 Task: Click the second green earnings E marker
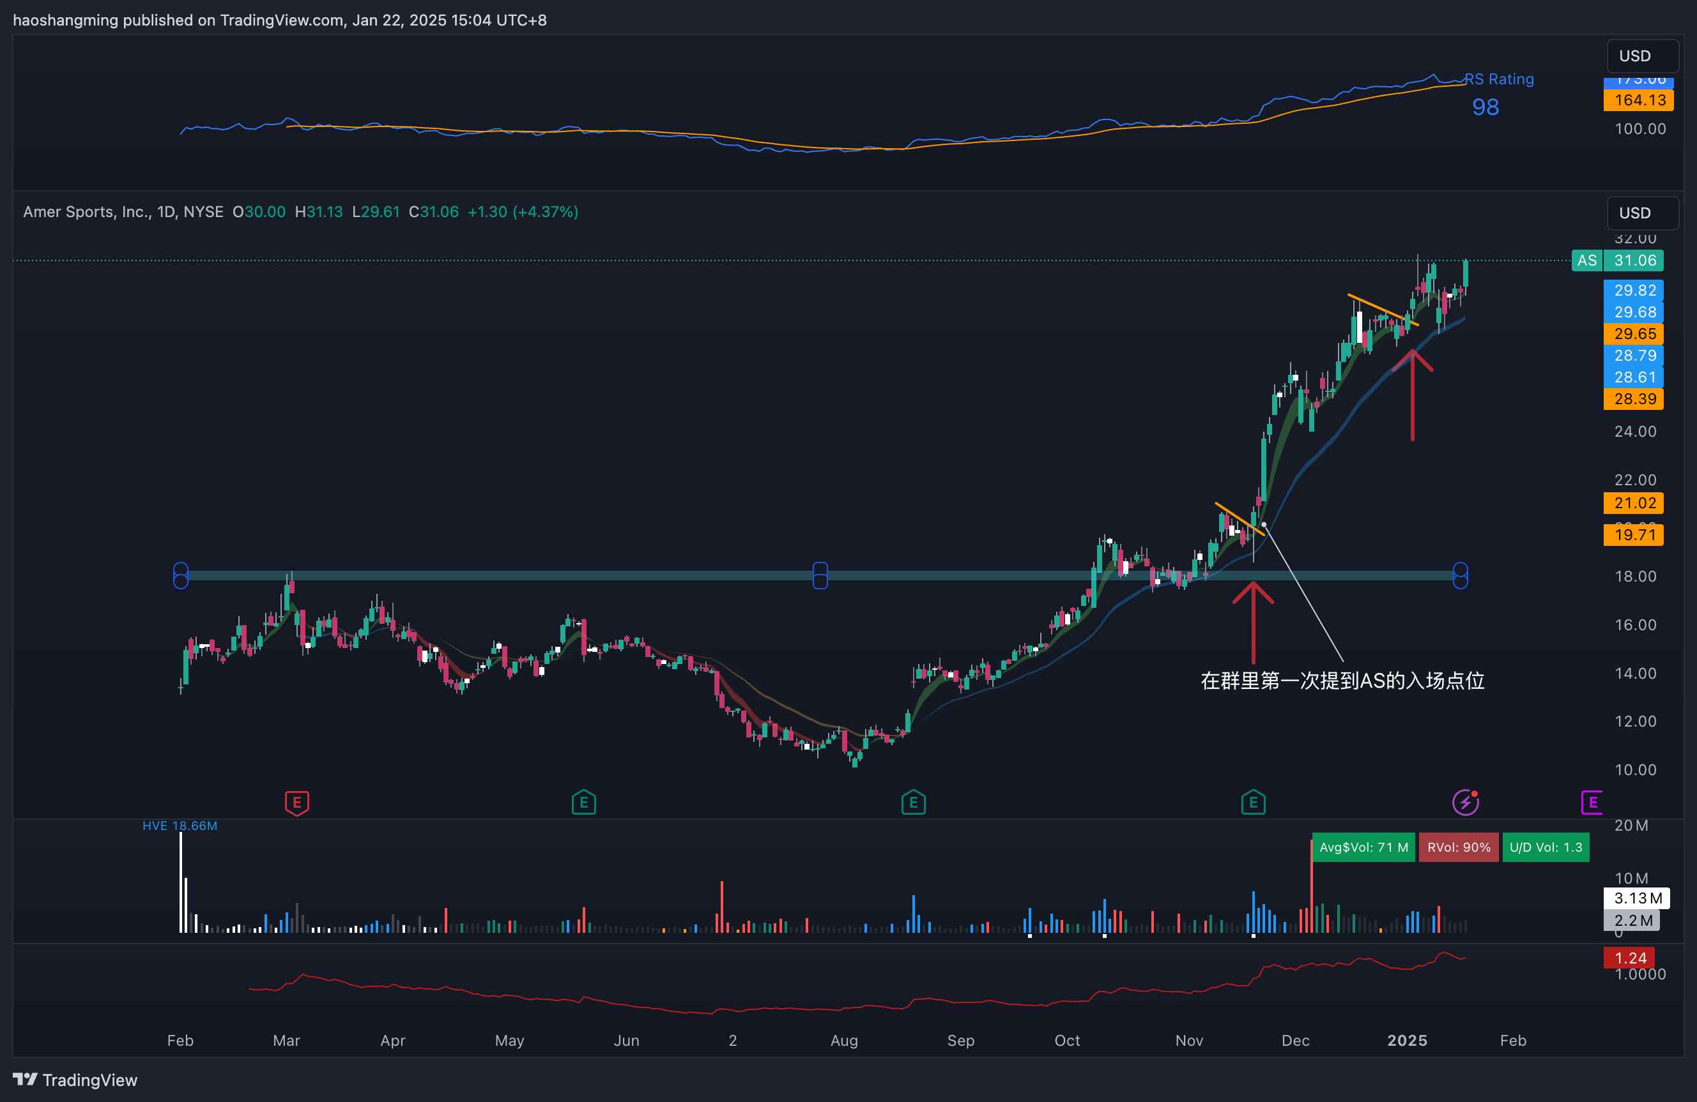pyautogui.click(x=912, y=803)
